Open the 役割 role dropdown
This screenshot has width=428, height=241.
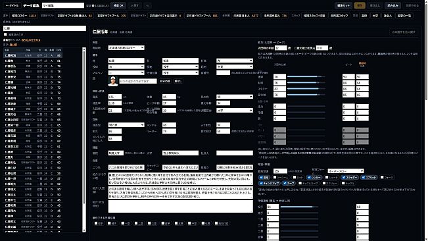pyautogui.click(x=180, y=67)
